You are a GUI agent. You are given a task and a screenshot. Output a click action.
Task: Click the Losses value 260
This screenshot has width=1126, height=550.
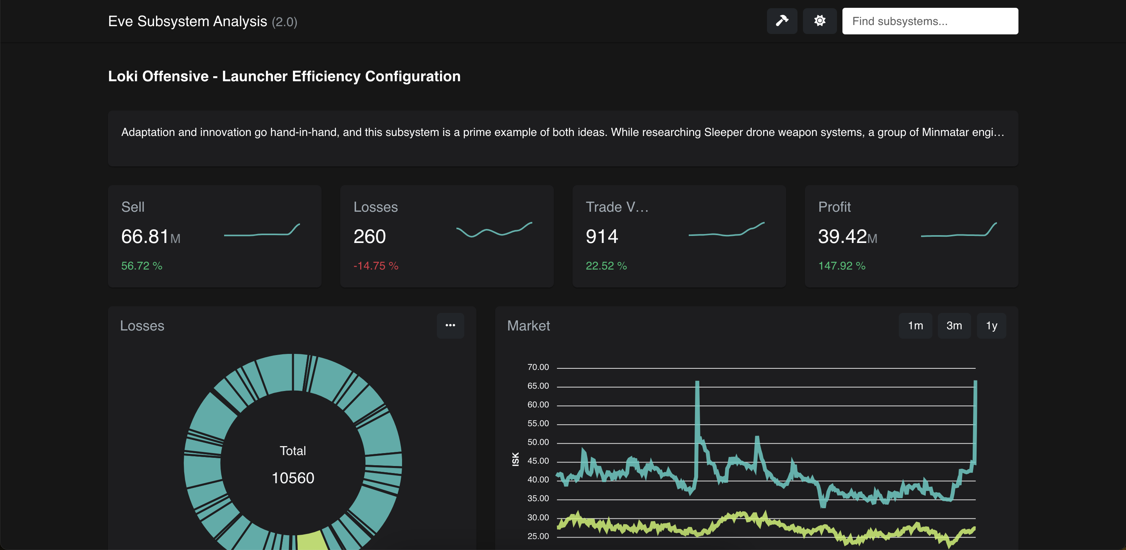tap(369, 237)
